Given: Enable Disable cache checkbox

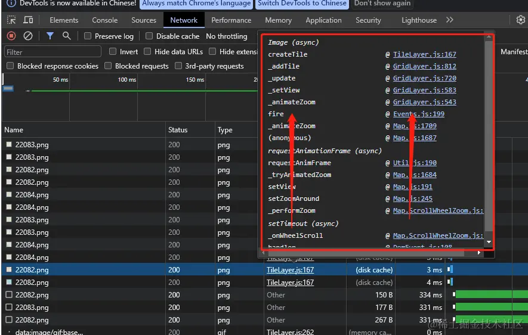Looking at the screenshot, I should (x=149, y=36).
